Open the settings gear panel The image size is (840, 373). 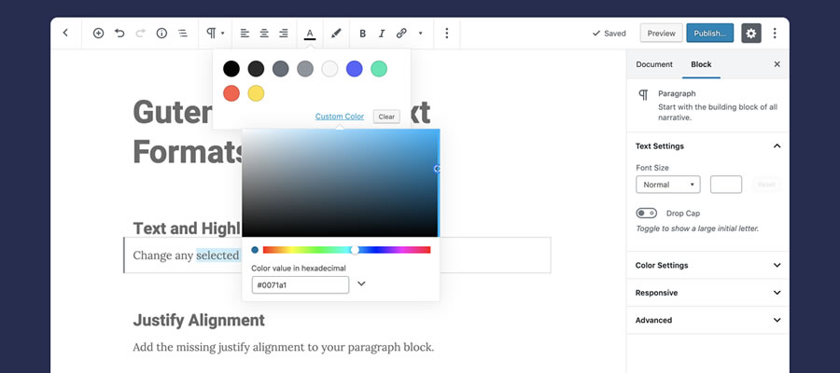[x=751, y=33]
